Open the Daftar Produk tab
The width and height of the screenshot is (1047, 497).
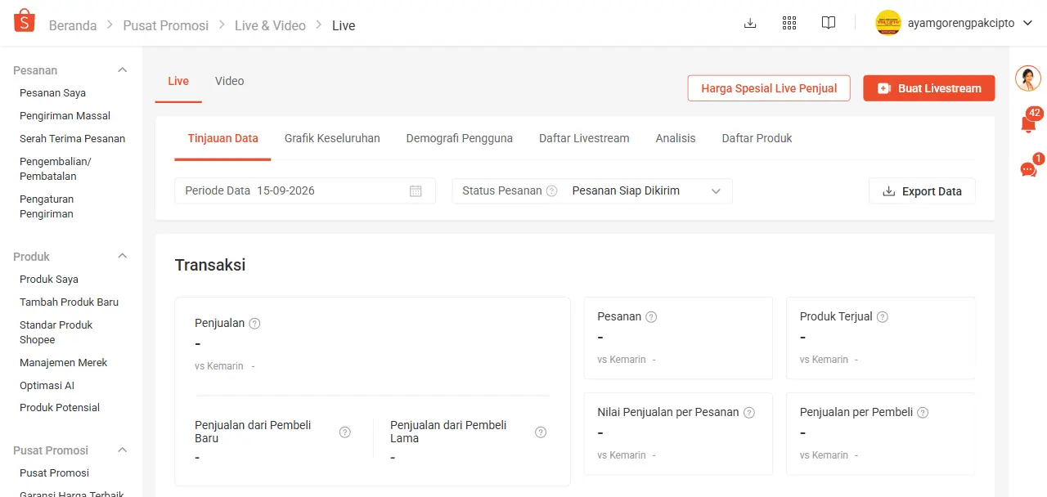click(x=757, y=139)
